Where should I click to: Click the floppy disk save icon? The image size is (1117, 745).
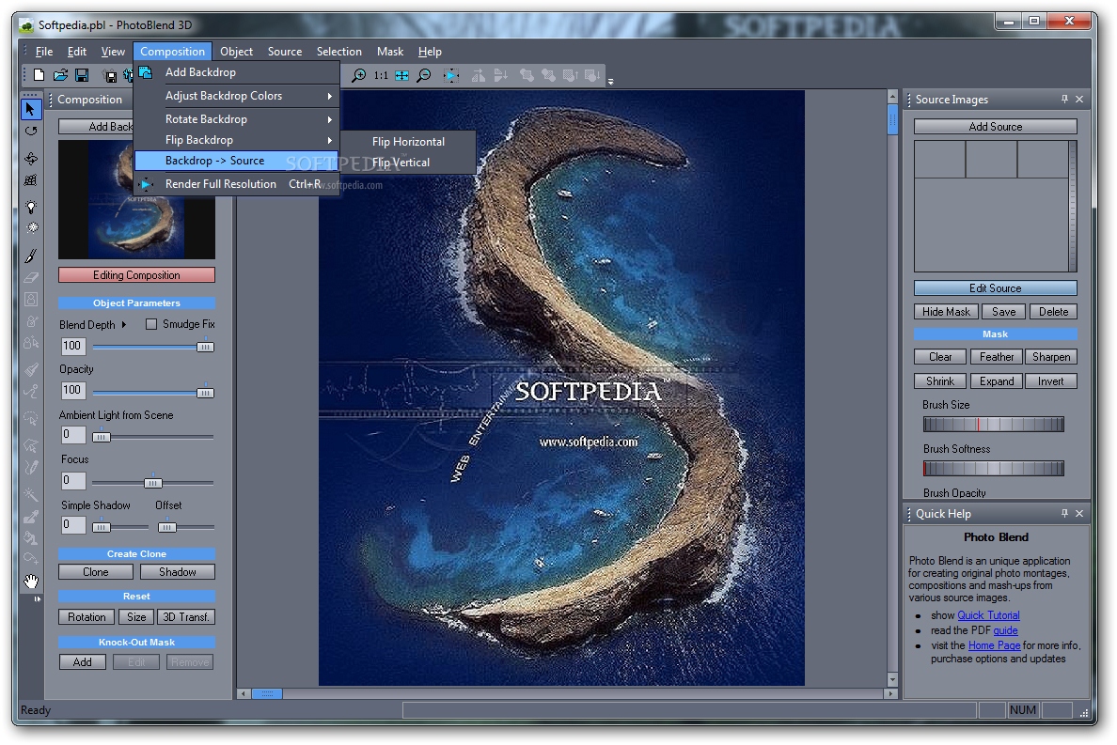pos(82,75)
